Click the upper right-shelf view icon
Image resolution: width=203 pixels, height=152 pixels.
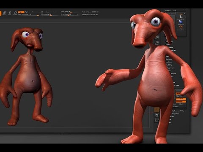(157, 38)
